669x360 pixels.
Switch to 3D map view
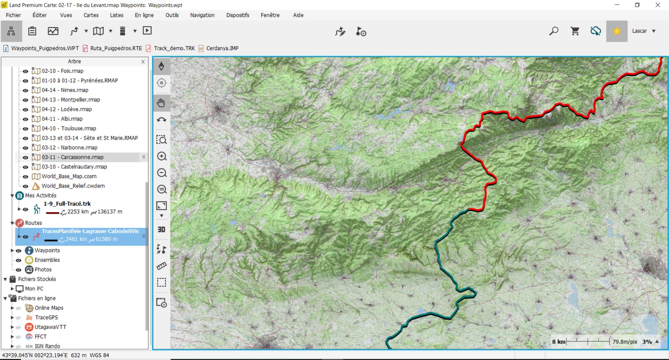(162, 229)
